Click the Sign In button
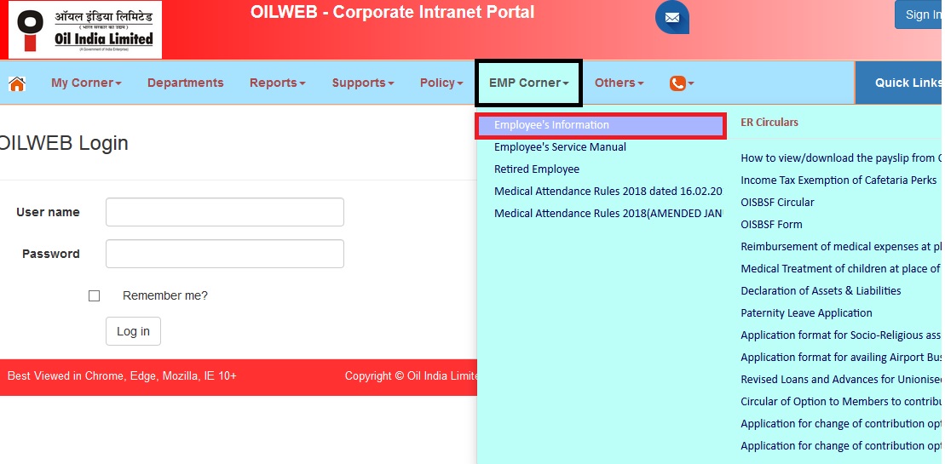The width and height of the screenshot is (945, 464). [920, 14]
